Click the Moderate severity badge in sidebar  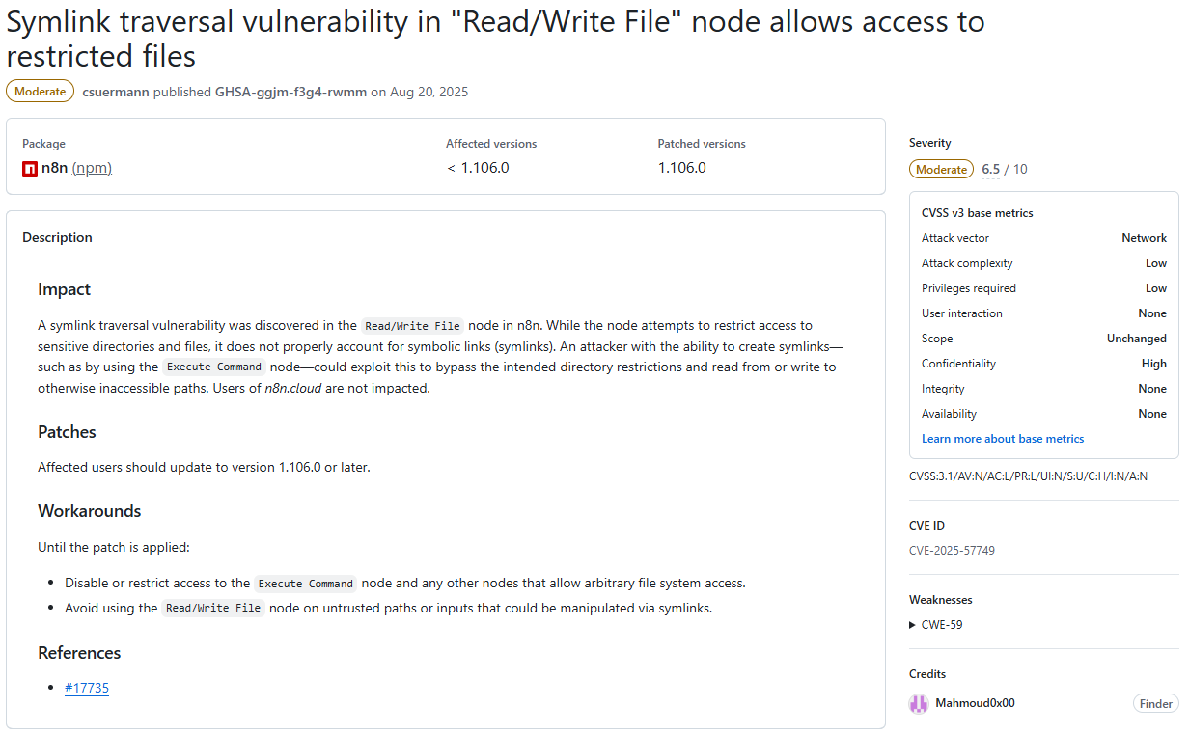pos(941,169)
